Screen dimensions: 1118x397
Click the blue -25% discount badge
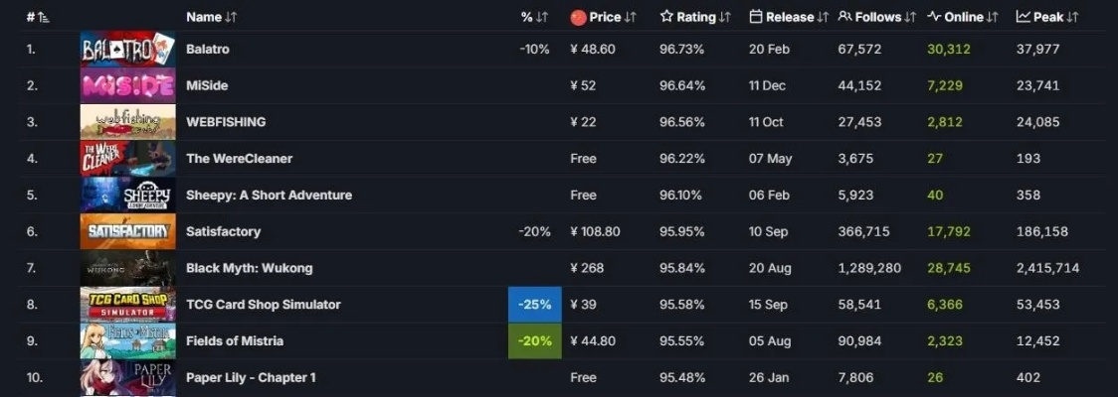pos(534,305)
